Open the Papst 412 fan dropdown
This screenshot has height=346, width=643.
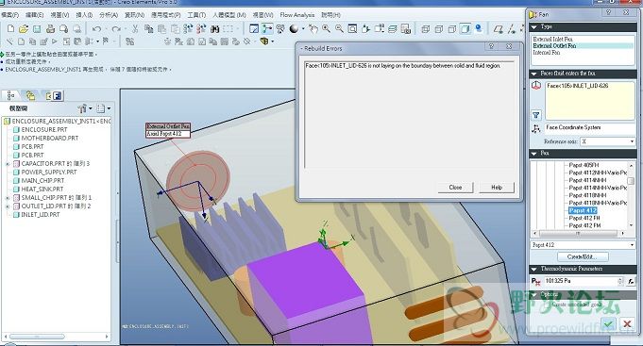[x=632, y=245]
